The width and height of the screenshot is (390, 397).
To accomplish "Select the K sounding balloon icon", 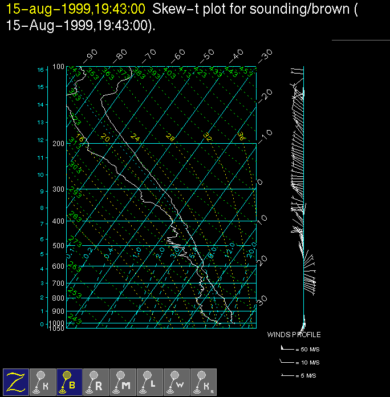I will point(43,382).
